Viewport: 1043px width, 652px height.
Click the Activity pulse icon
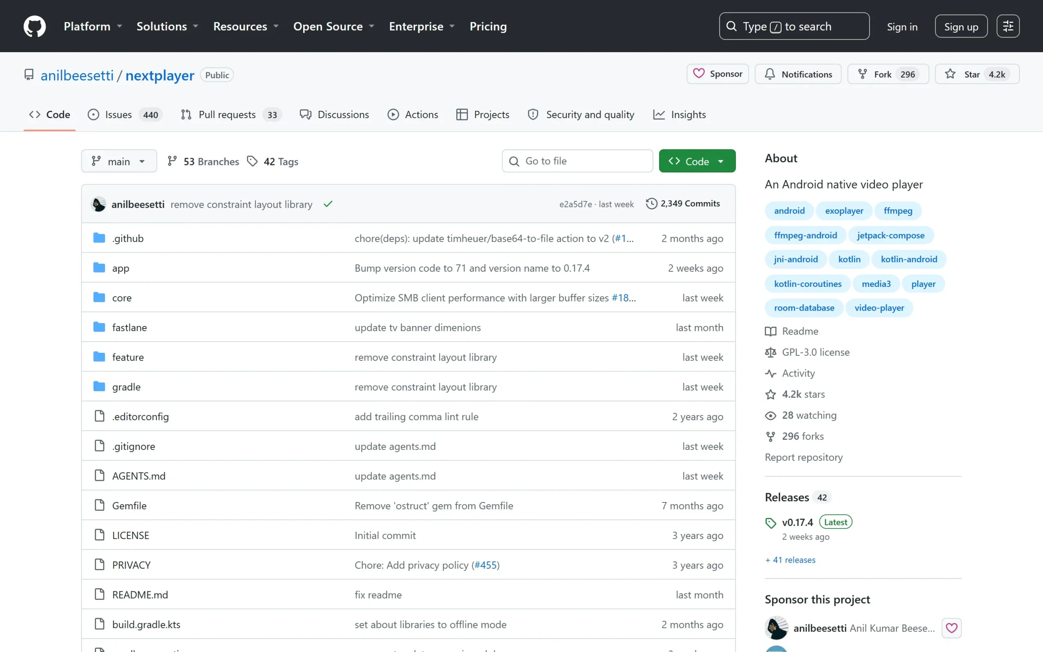pos(770,373)
